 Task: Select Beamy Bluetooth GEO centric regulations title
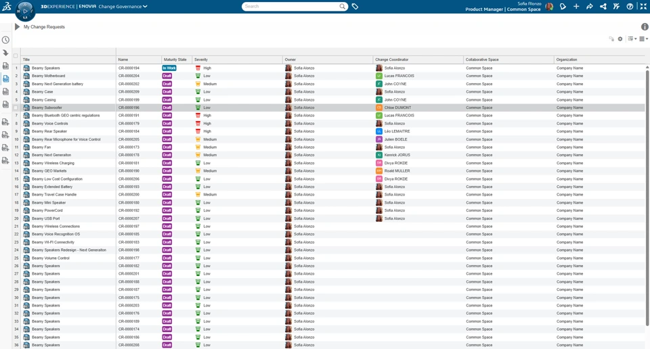(x=66, y=116)
